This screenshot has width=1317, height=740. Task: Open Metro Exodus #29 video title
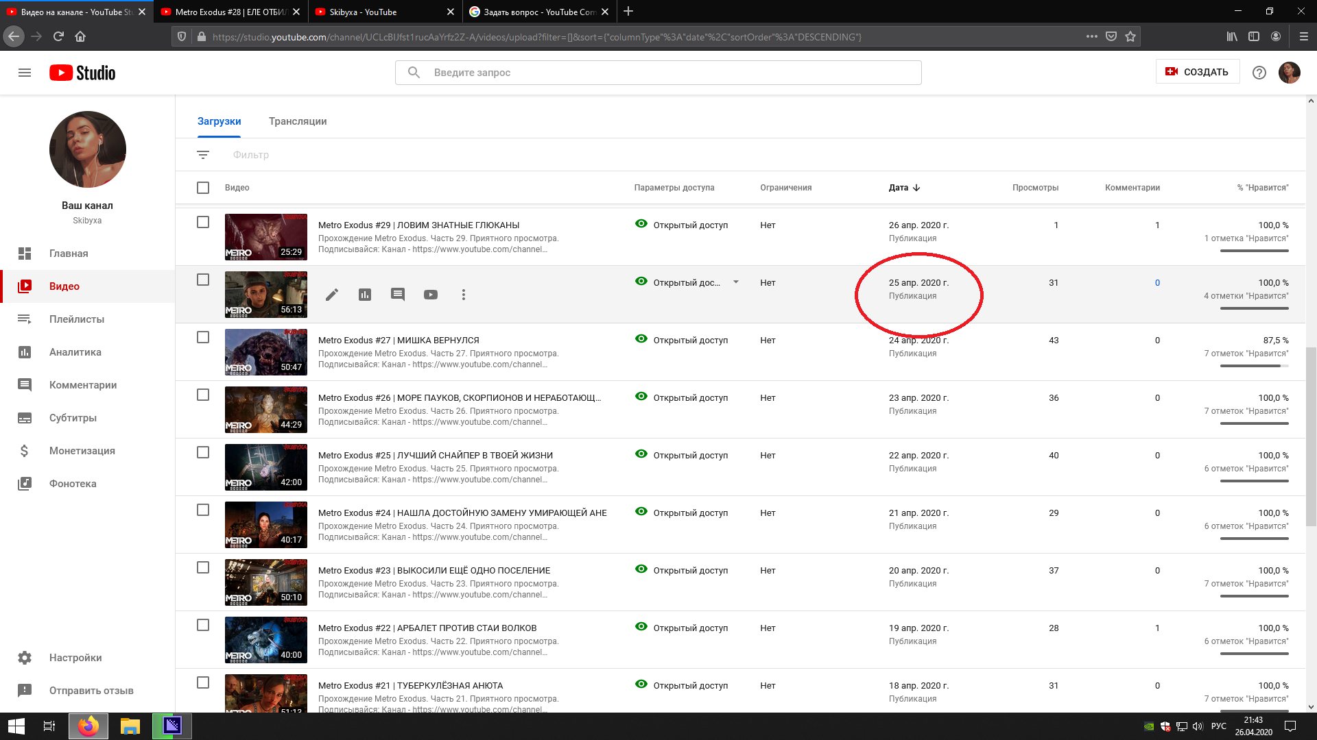click(x=418, y=225)
